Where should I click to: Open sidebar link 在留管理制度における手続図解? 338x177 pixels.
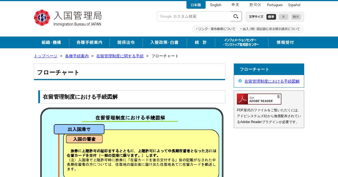click(272, 81)
